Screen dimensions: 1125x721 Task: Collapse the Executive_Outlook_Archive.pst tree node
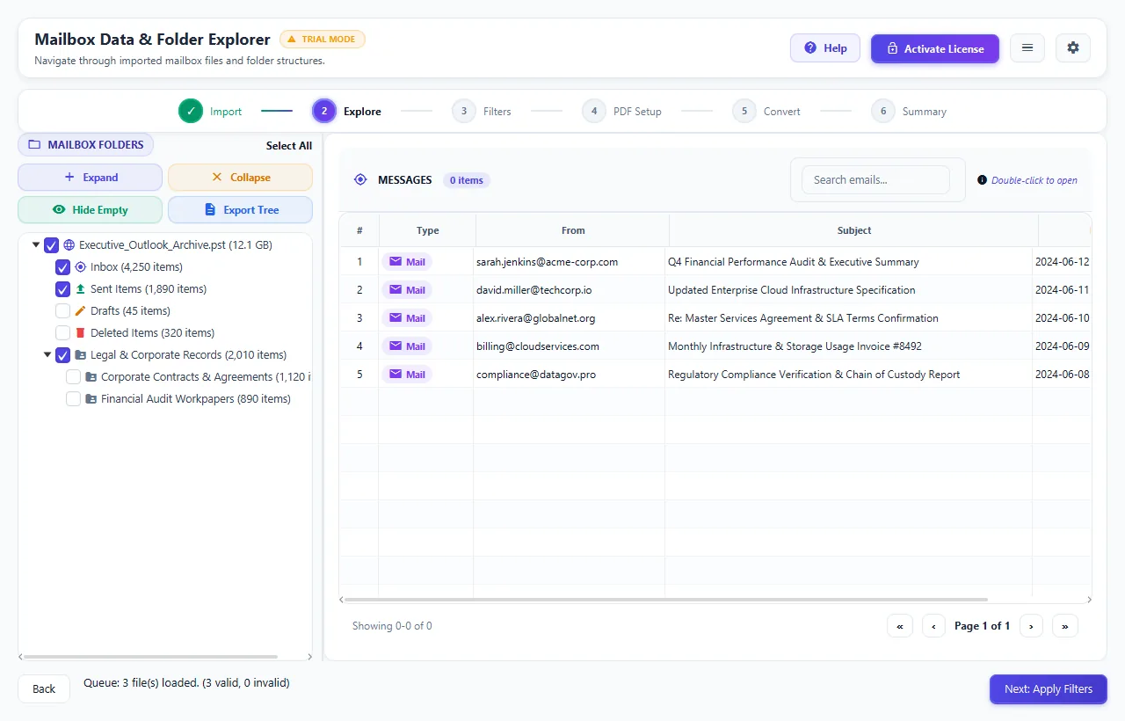tap(36, 245)
